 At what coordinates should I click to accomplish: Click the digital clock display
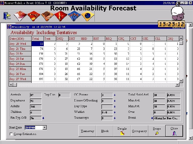[171, 24]
